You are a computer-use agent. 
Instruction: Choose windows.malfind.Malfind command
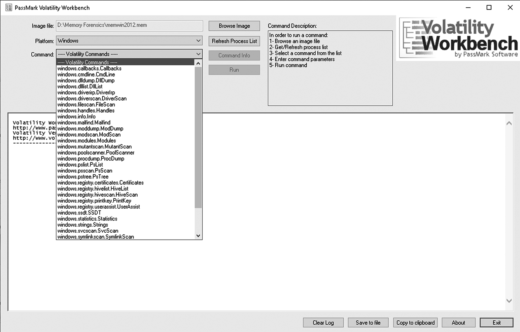click(x=125, y=122)
